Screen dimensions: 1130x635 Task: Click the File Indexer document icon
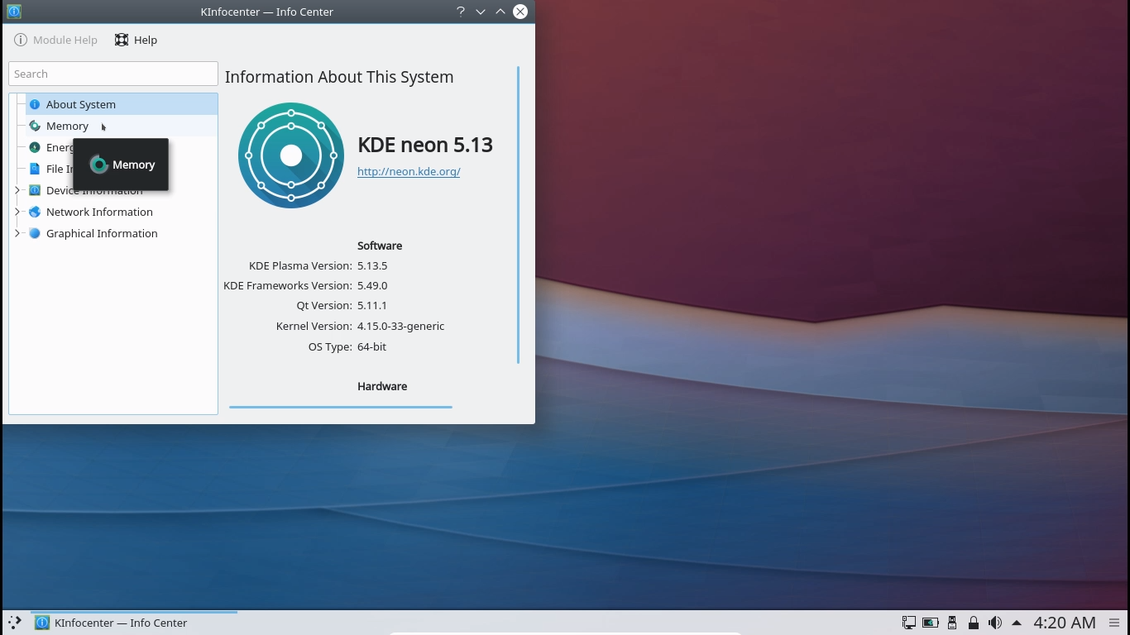tap(35, 169)
